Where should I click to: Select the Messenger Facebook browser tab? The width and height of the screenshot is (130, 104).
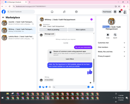click(16, 2)
